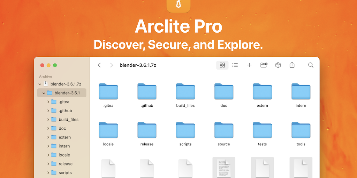This screenshot has height=178, width=357.
Task: Select the intern folder icon in grid
Action: [301, 91]
